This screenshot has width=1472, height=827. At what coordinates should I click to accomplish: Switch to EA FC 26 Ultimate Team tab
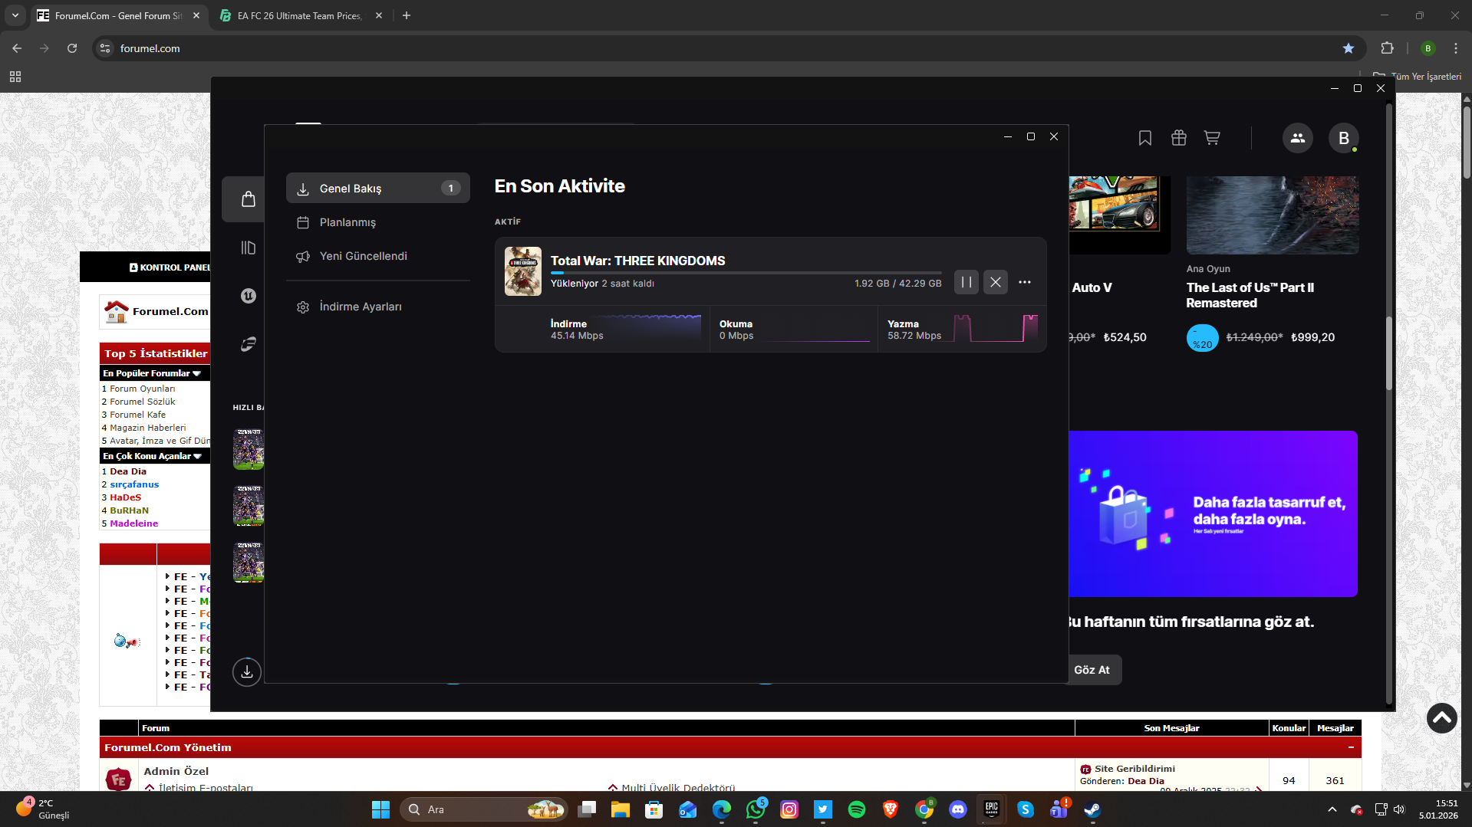[x=299, y=15]
